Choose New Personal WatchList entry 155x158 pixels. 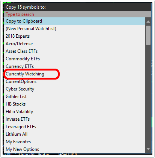click(x=75, y=29)
